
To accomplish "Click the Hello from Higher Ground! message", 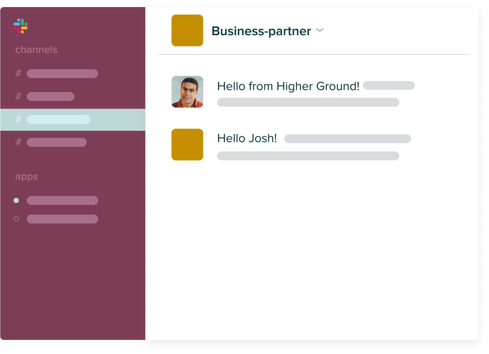I will (x=288, y=86).
